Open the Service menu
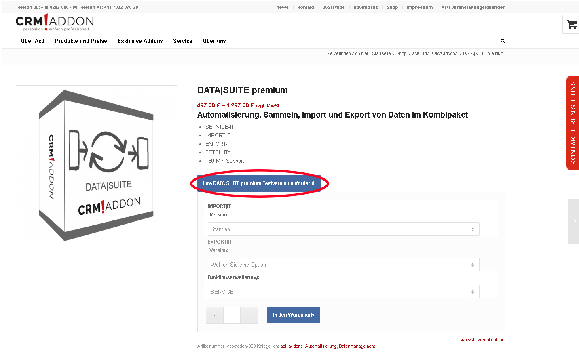The image size is (579, 357). tap(183, 41)
